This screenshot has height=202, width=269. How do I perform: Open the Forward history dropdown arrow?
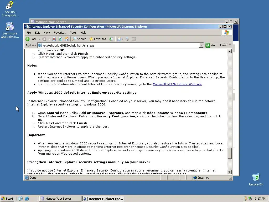(49, 39)
